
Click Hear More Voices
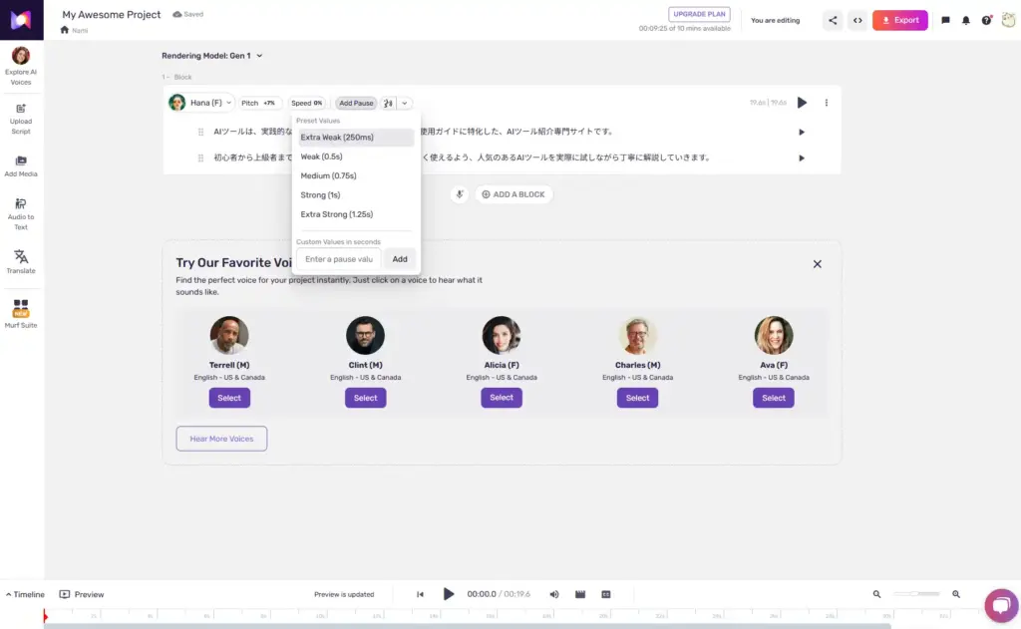[221, 439]
